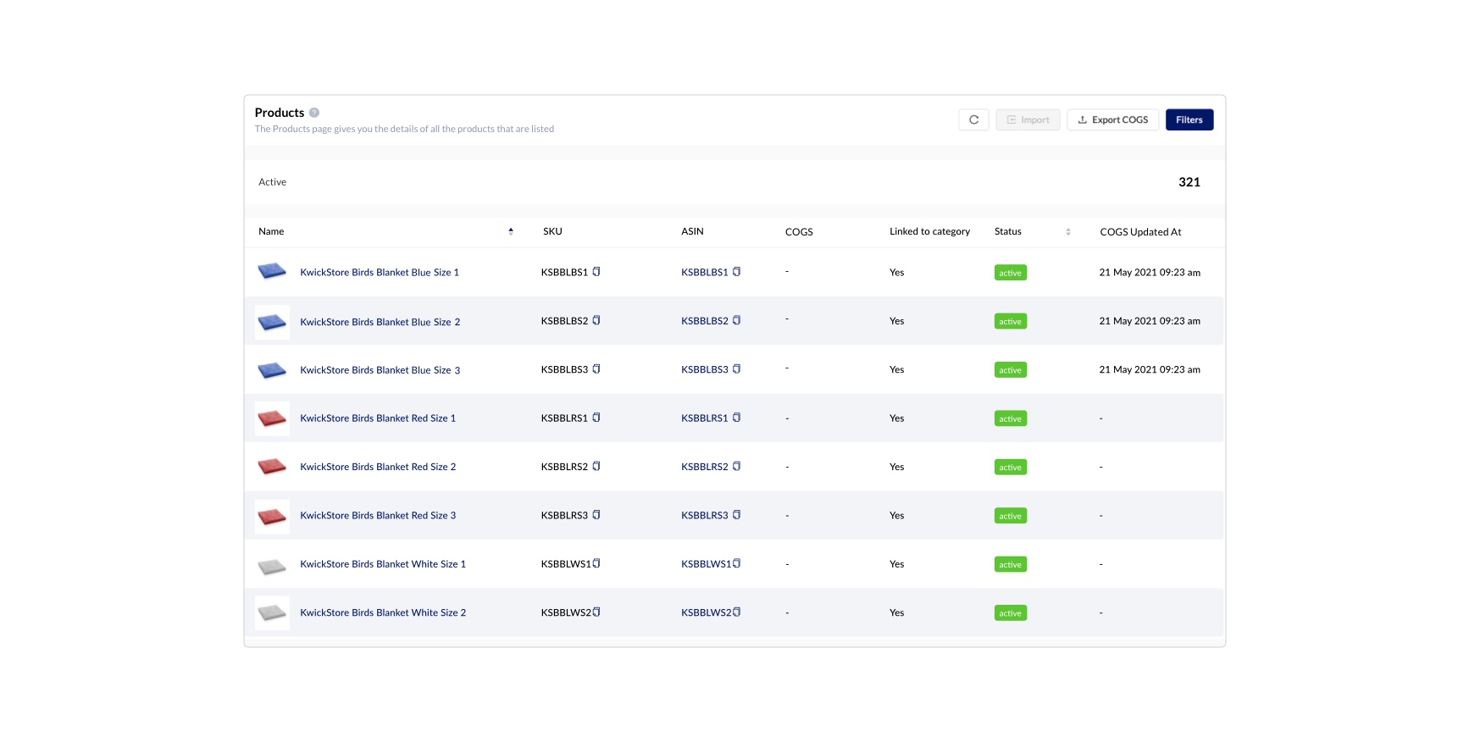The height and width of the screenshot is (742, 1469).
Task: Open the Filters panel
Action: pyautogui.click(x=1189, y=120)
